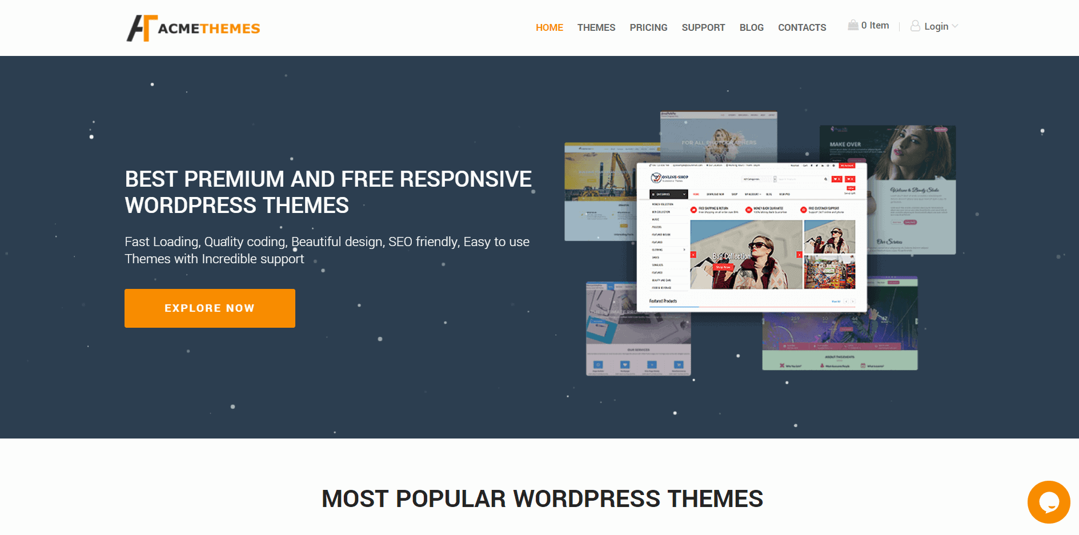Click the EXPLORE NOW button
The image size is (1079, 535).
coord(210,308)
